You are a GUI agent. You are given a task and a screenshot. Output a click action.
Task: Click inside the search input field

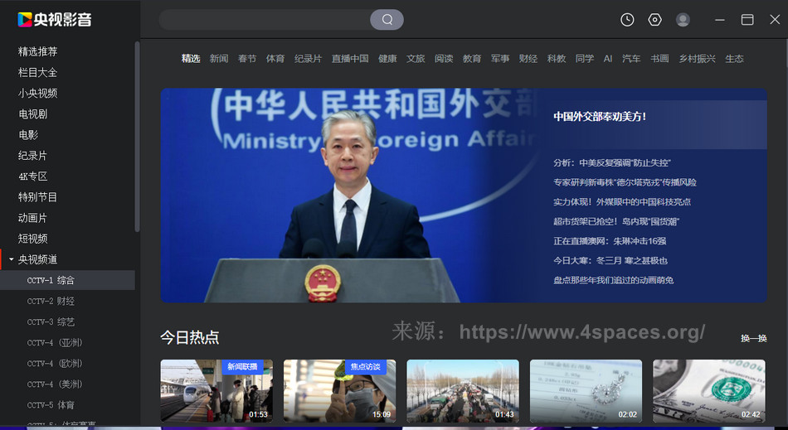pos(264,20)
